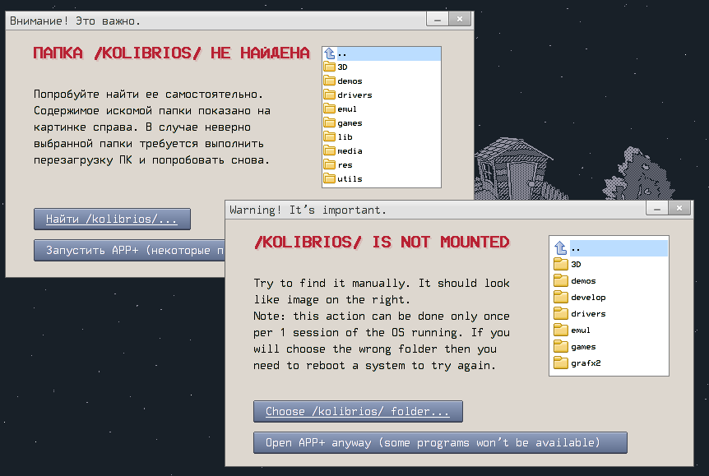The image size is (709, 476).
Task: Select the develop folder icon
Action: 561,298
